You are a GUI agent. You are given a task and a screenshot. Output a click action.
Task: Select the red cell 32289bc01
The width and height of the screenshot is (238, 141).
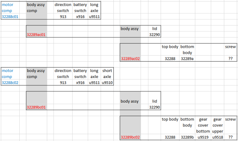click(36, 107)
